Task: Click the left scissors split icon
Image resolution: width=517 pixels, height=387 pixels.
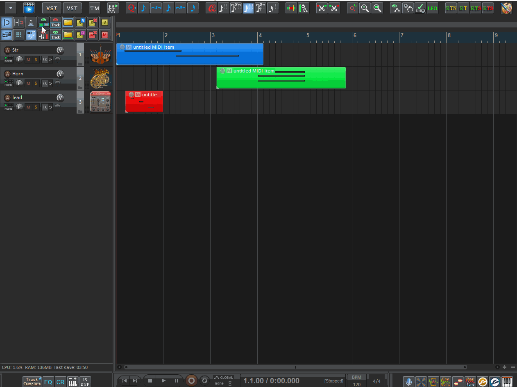Action: (322, 8)
